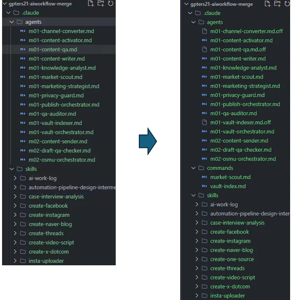Select insta-uploader folder in right panel

[228, 295]
